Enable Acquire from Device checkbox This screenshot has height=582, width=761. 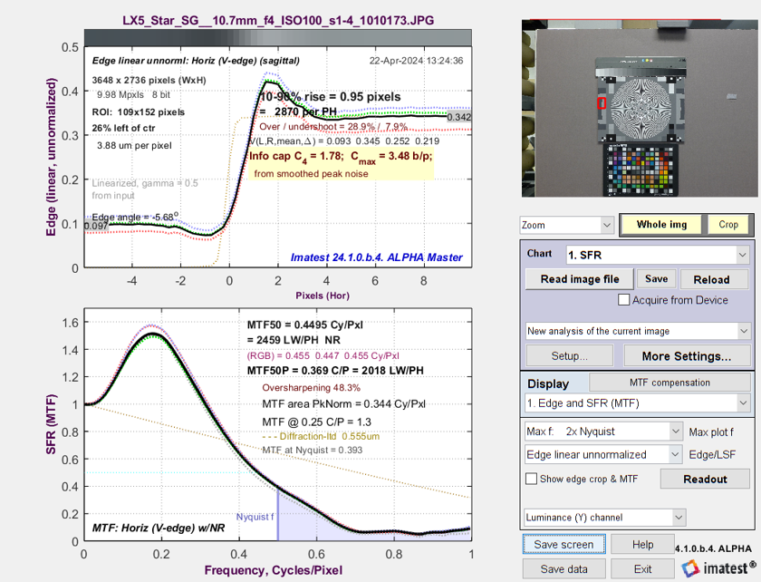point(623,300)
